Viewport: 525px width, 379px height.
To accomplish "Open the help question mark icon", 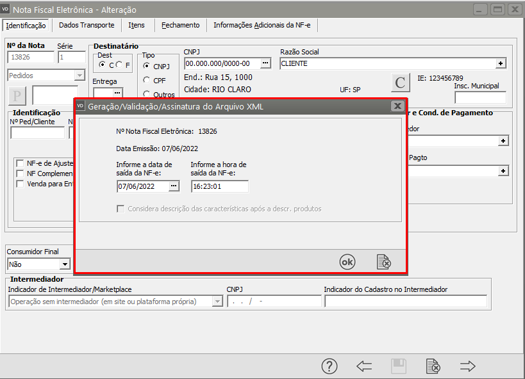I will 329,366.
